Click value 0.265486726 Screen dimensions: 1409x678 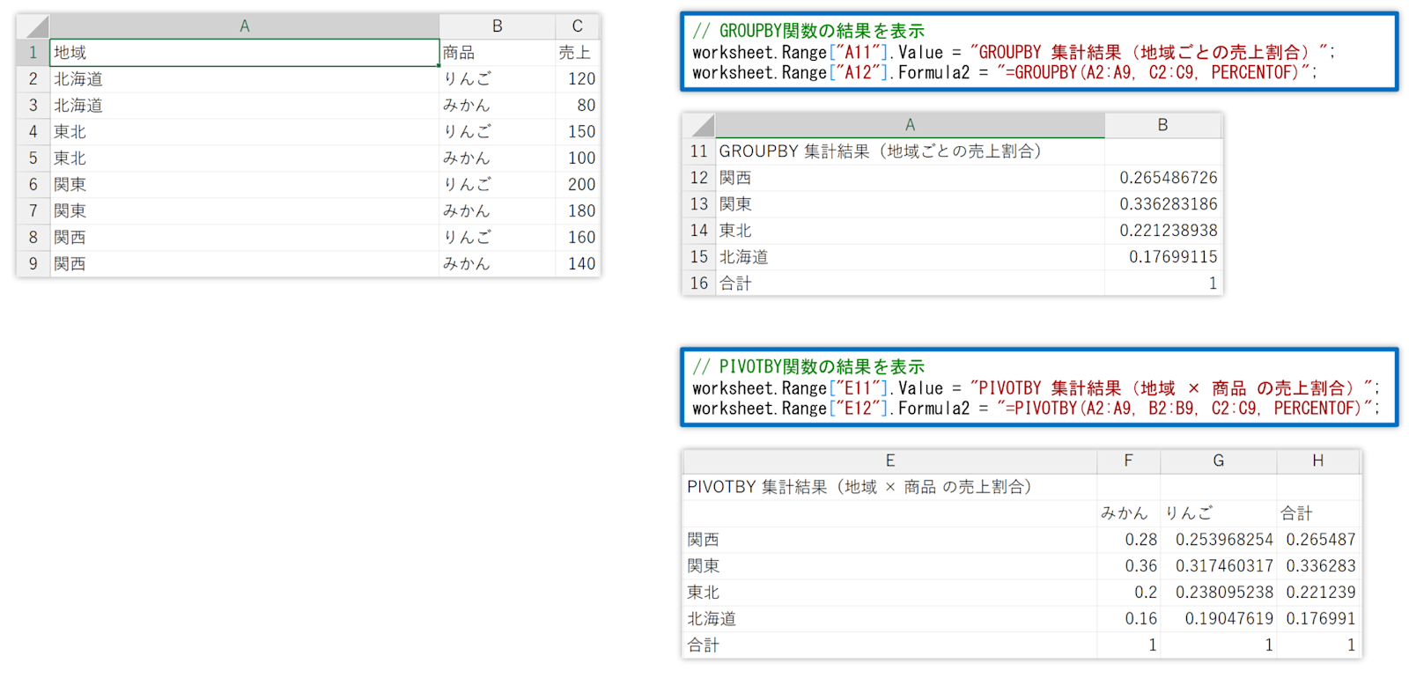click(x=1163, y=178)
